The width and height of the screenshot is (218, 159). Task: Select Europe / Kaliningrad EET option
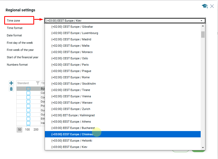73,115
